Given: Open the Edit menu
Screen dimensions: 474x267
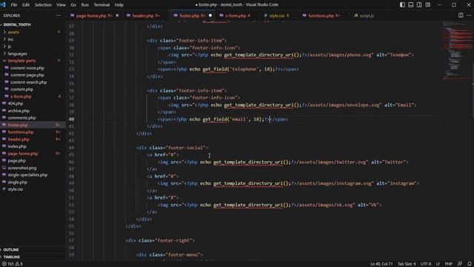Looking at the screenshot, I should [x=26, y=5].
